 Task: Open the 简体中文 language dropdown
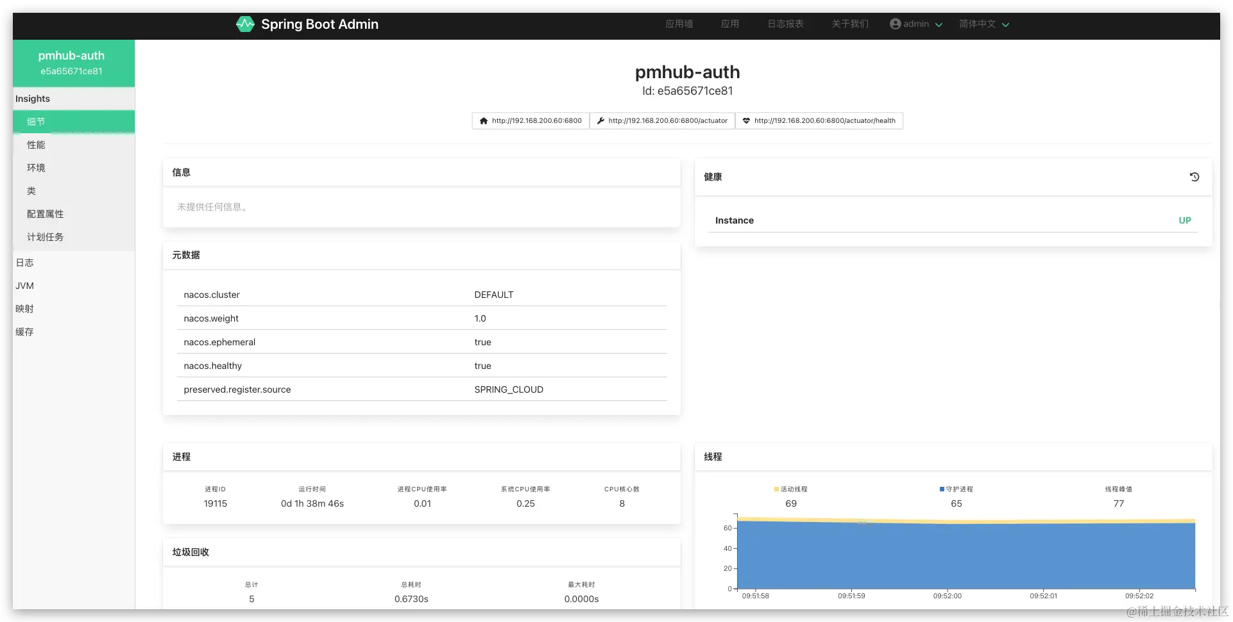[984, 24]
